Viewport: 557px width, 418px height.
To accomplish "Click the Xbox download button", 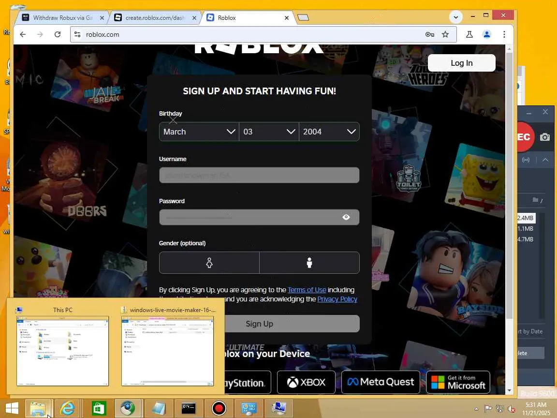I will [x=306, y=383].
